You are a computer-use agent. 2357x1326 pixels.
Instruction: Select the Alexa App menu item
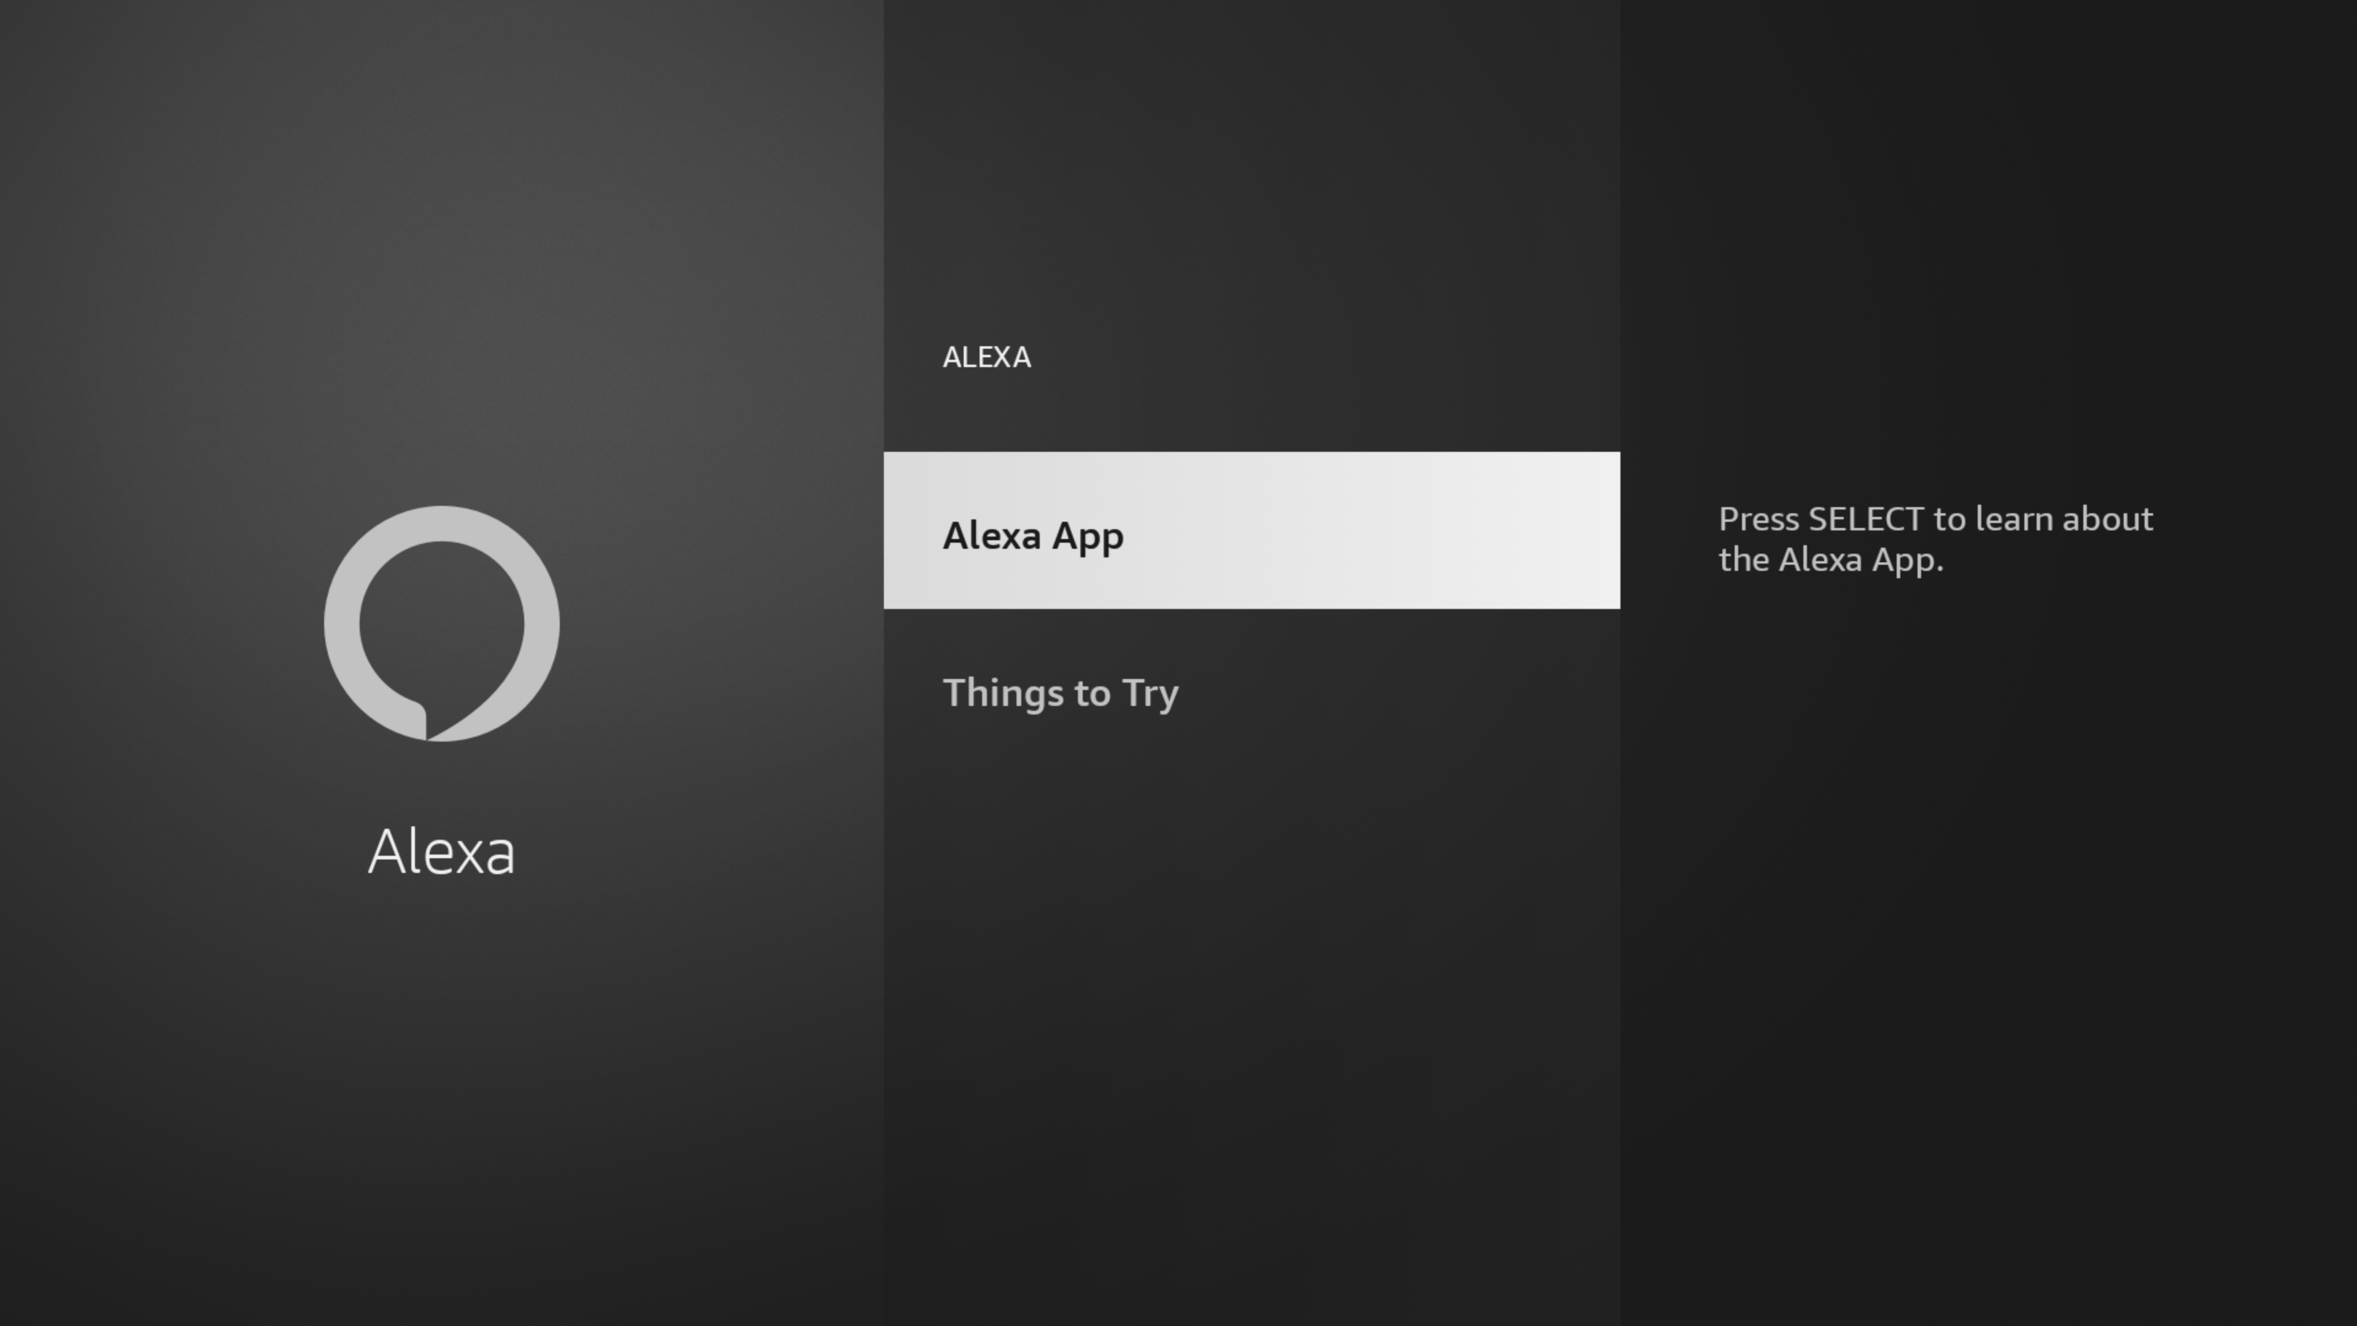1251,531
